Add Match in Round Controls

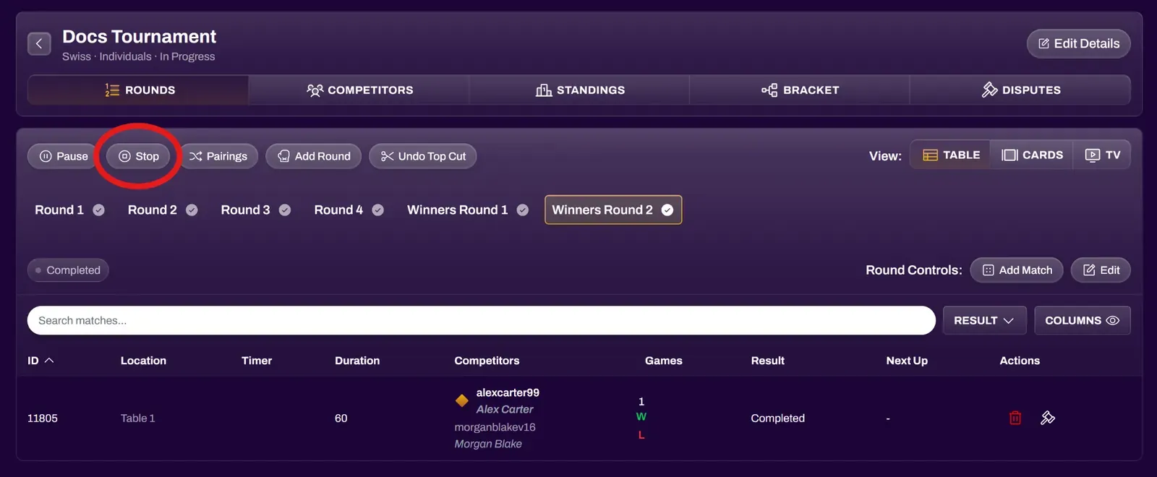1017,270
